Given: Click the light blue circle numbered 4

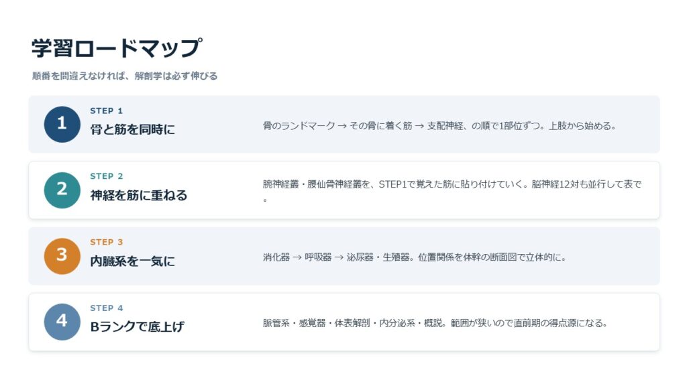Looking at the screenshot, I should tap(62, 322).
